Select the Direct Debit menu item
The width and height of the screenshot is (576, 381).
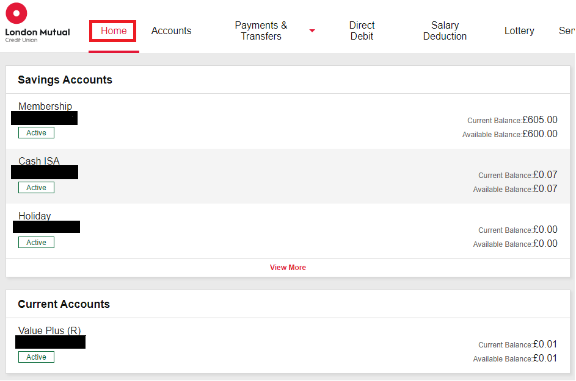tap(362, 31)
